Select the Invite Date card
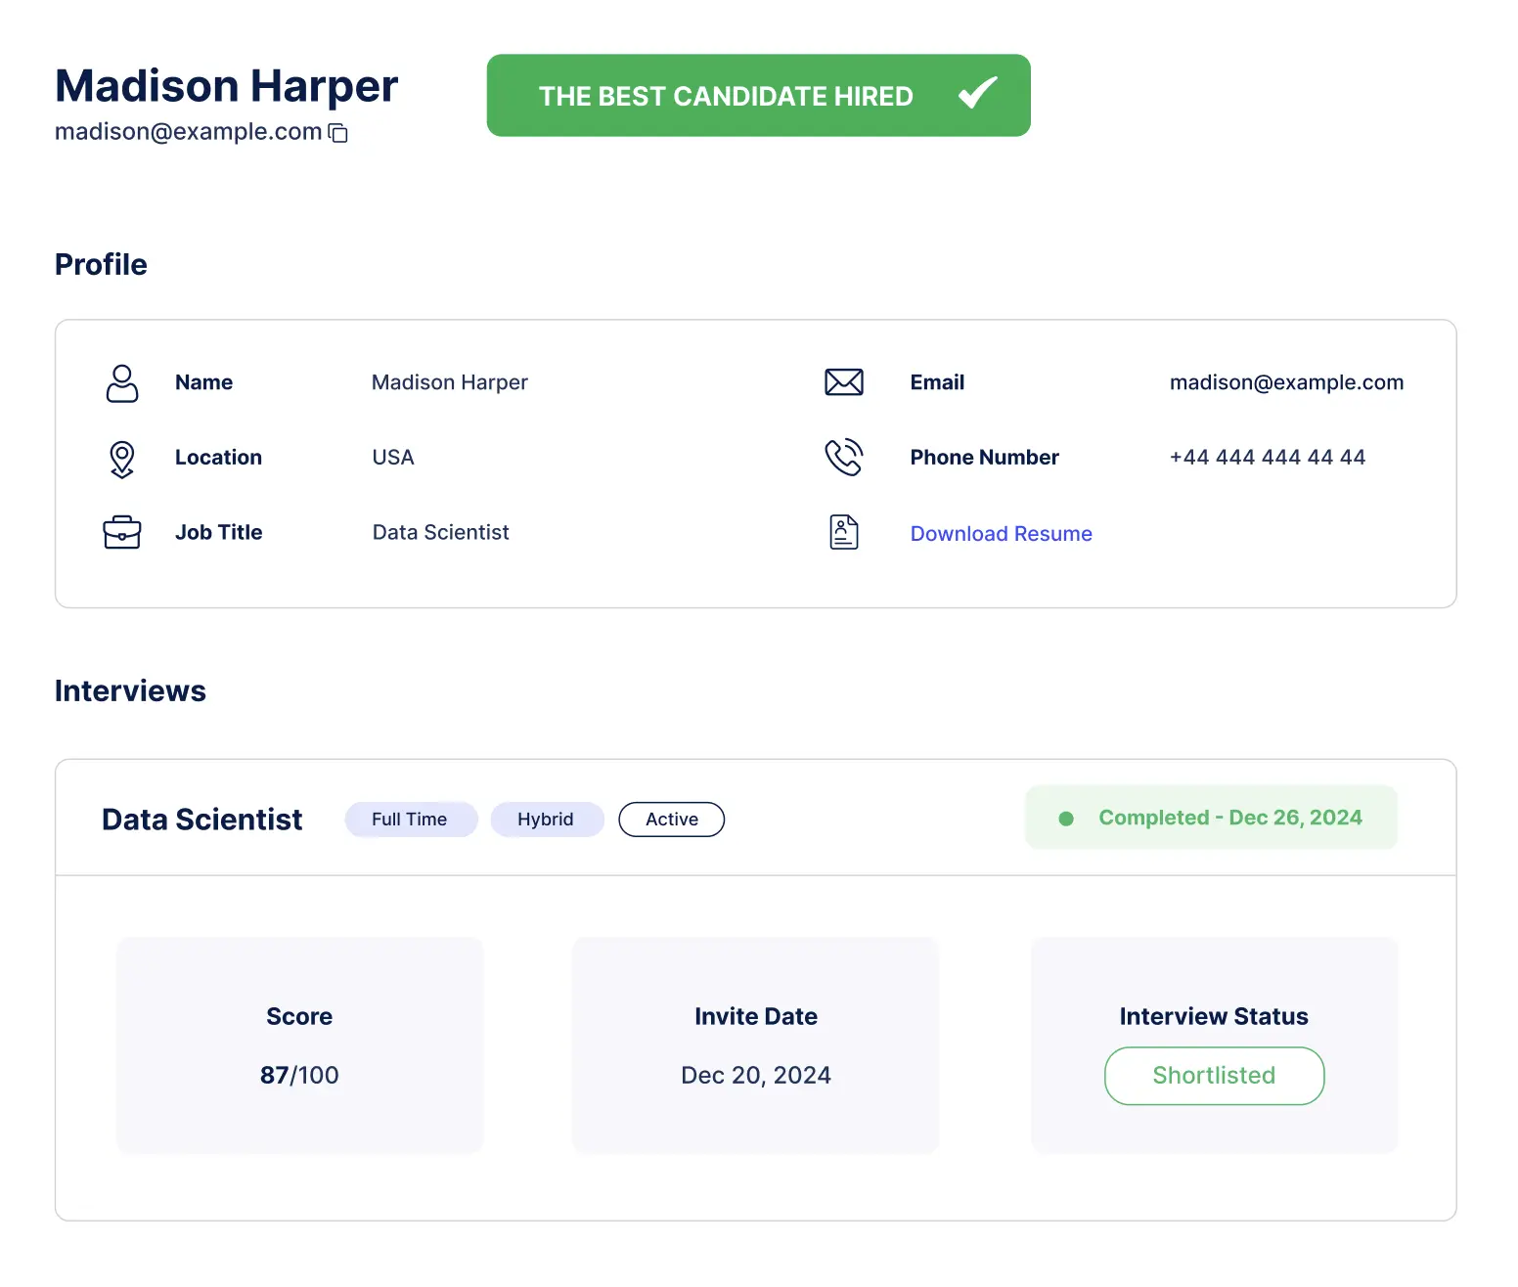 755,1044
